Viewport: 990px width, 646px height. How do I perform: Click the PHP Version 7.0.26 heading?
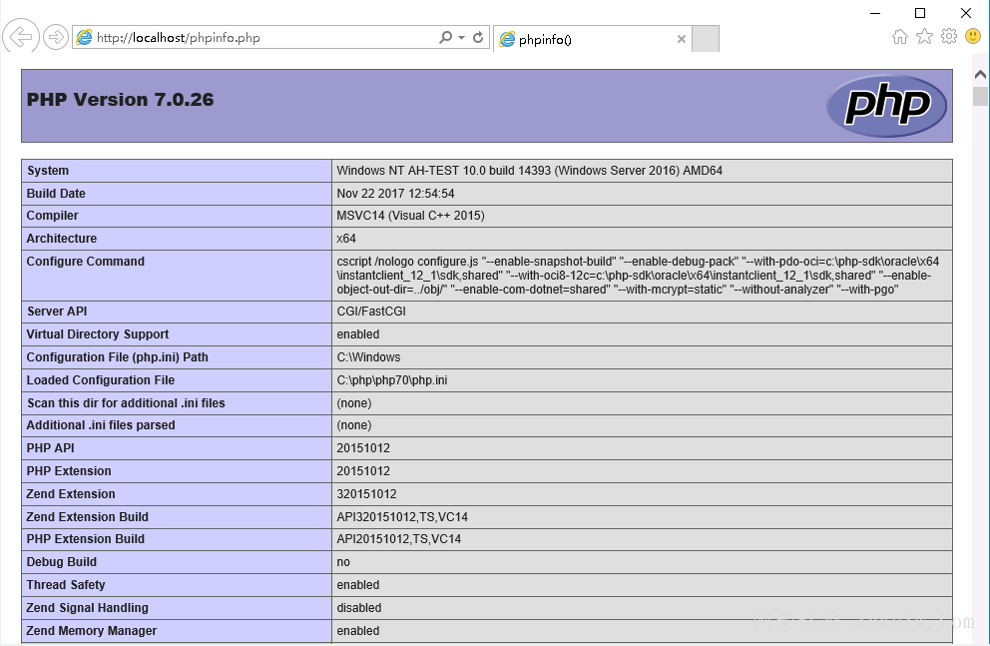(x=120, y=100)
